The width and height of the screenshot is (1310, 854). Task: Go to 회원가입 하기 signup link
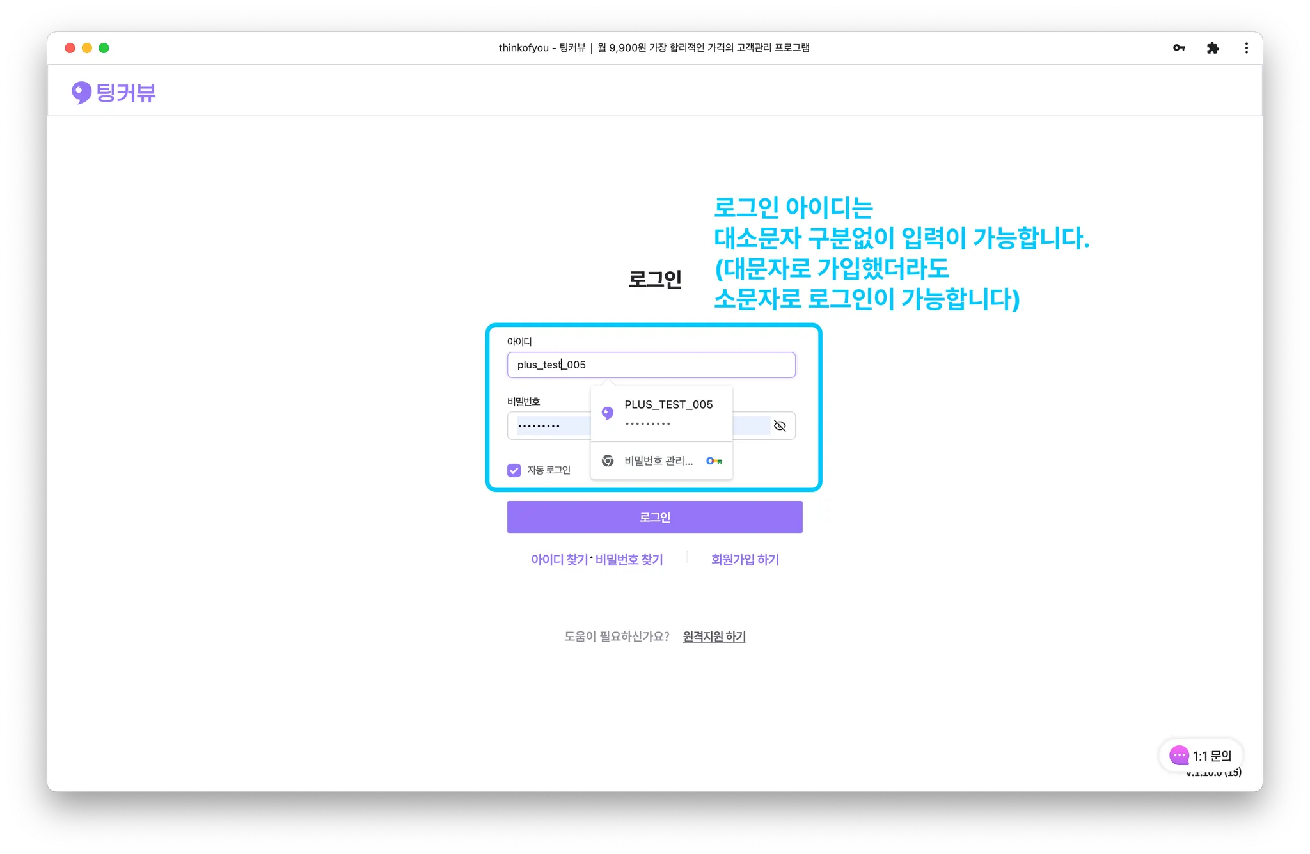[745, 560]
